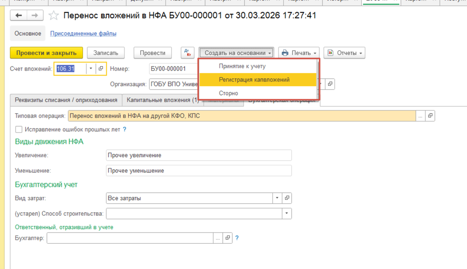This screenshot has height=269, width=467.
Task: Click the Организация field
Action: click(x=174, y=84)
